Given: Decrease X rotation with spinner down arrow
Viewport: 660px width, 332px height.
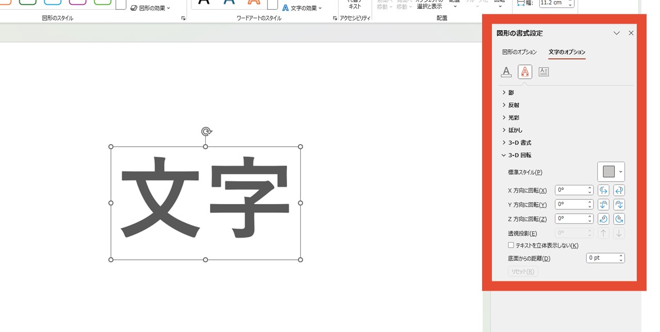Looking at the screenshot, I should coord(590,193).
